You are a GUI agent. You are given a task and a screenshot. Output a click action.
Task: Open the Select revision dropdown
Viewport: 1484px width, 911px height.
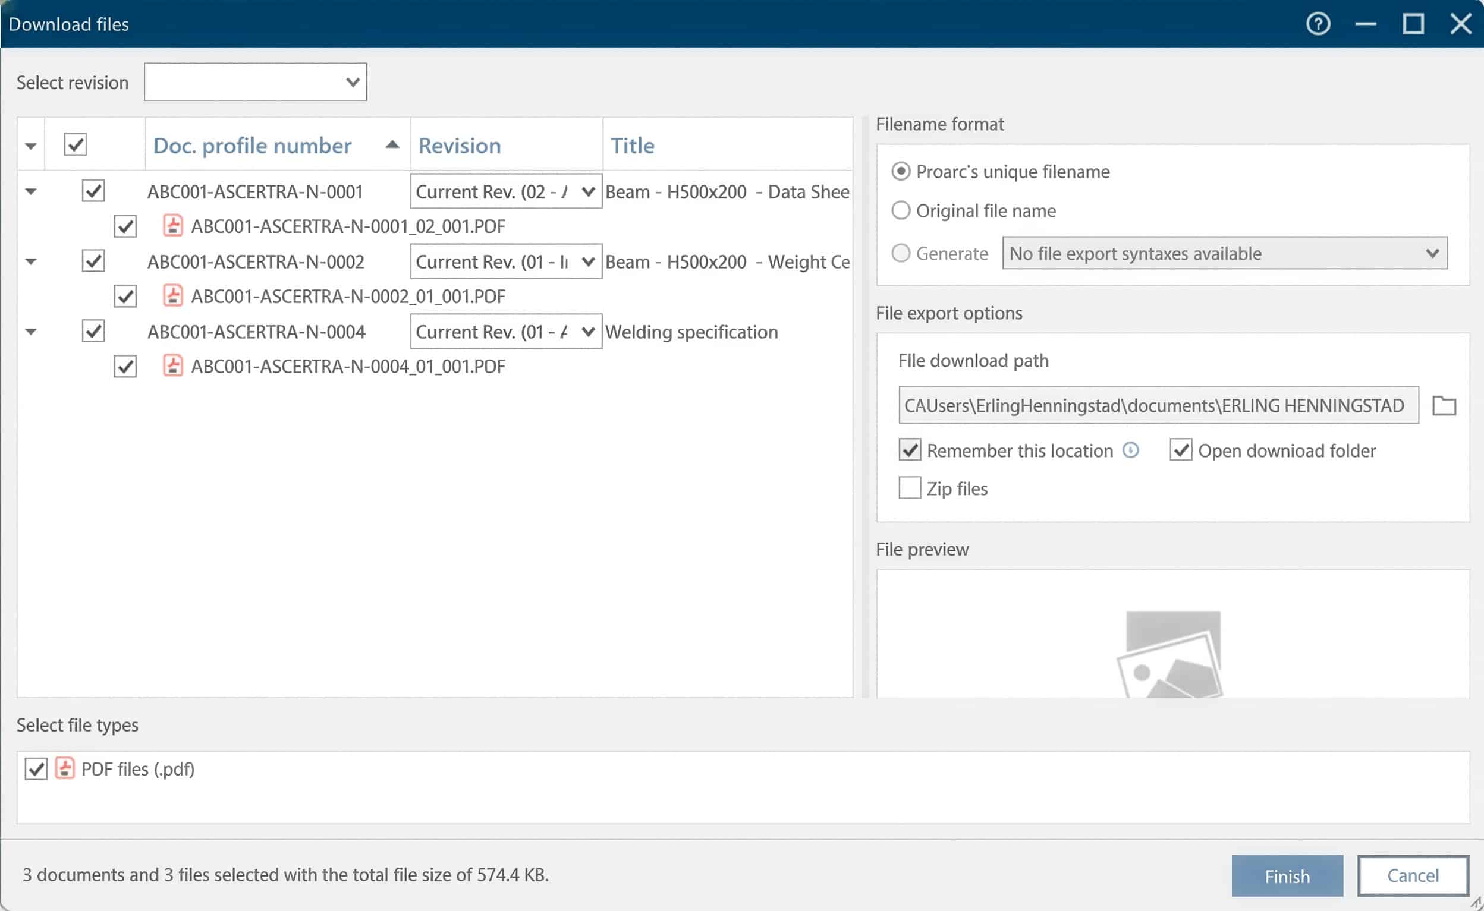255,82
